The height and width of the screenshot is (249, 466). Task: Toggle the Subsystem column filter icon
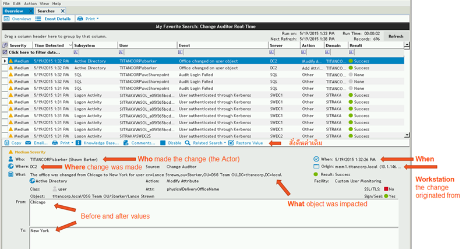tap(76, 52)
